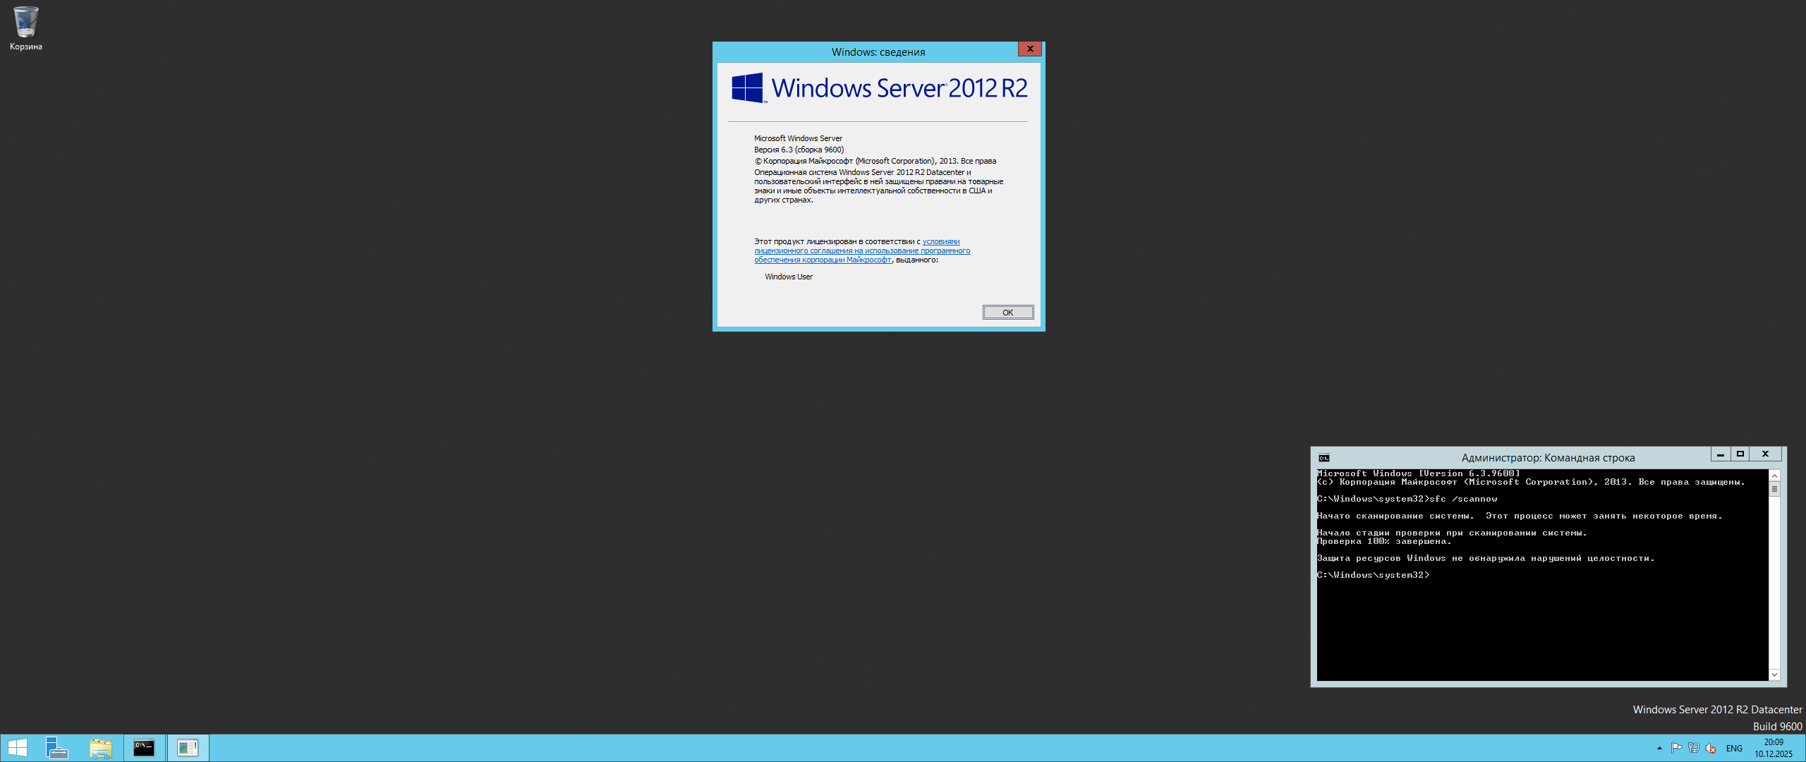1806x762 pixels.
Task: Click the muted speaker tray icon
Action: [x=1710, y=748]
